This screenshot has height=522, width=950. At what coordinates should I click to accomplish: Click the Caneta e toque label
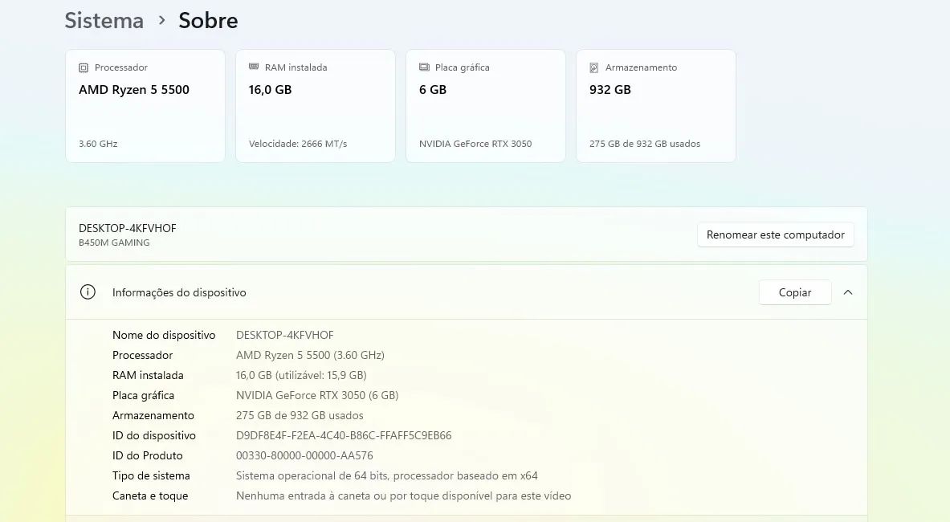(150, 495)
